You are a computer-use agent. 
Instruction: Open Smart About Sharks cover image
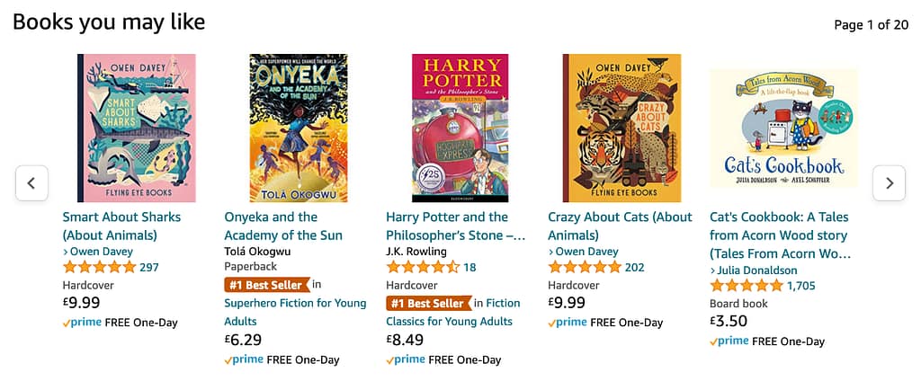pos(136,128)
